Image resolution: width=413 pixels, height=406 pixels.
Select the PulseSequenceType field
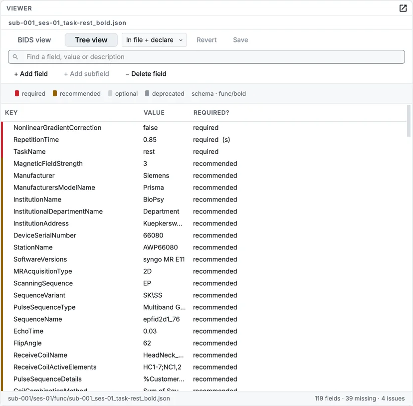click(44, 307)
